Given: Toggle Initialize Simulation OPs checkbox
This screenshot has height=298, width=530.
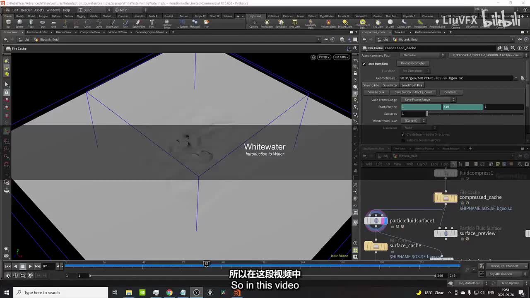Looking at the screenshot, I should coord(403,140).
